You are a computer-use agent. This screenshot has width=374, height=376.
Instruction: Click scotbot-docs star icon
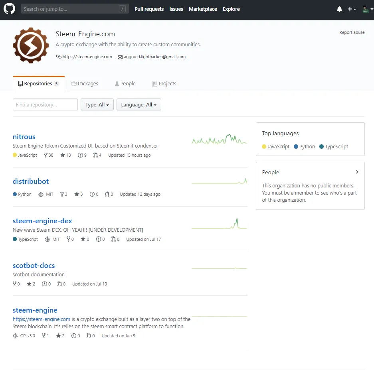tap(29, 284)
